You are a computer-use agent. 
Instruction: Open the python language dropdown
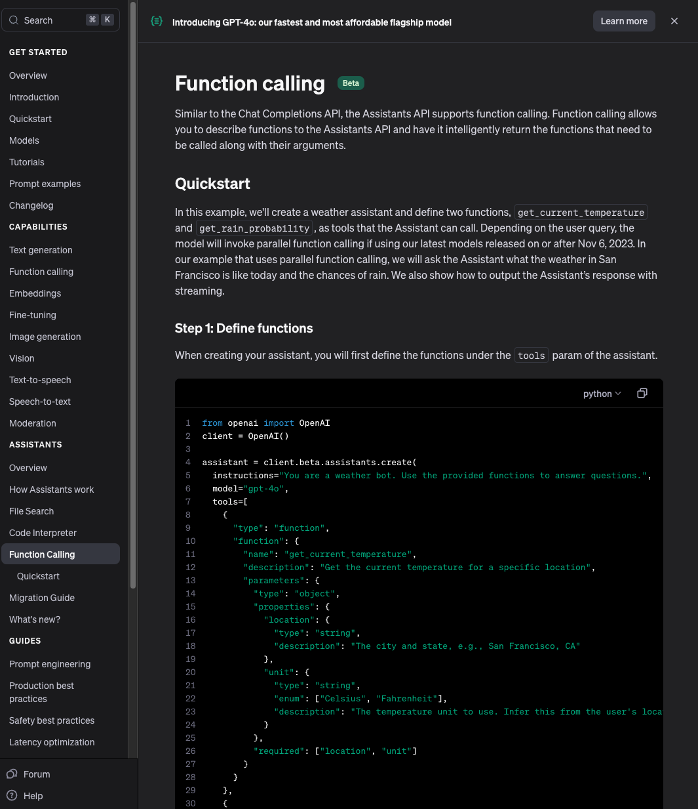point(602,394)
